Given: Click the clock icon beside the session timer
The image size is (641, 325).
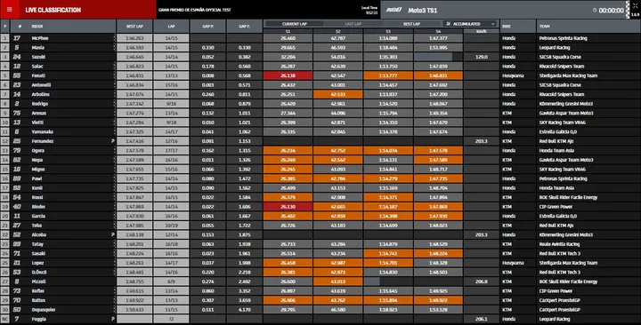Looking at the screenshot, I should coord(595,10).
